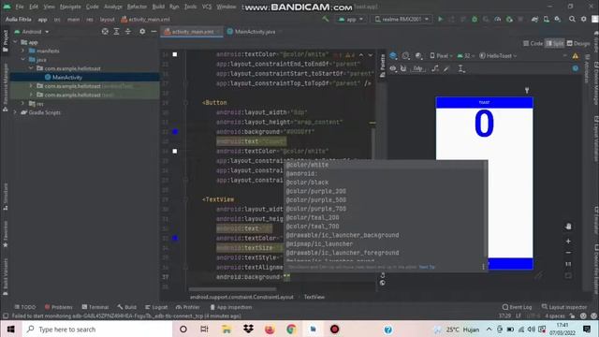Toggle the Palette side panel

(383, 66)
